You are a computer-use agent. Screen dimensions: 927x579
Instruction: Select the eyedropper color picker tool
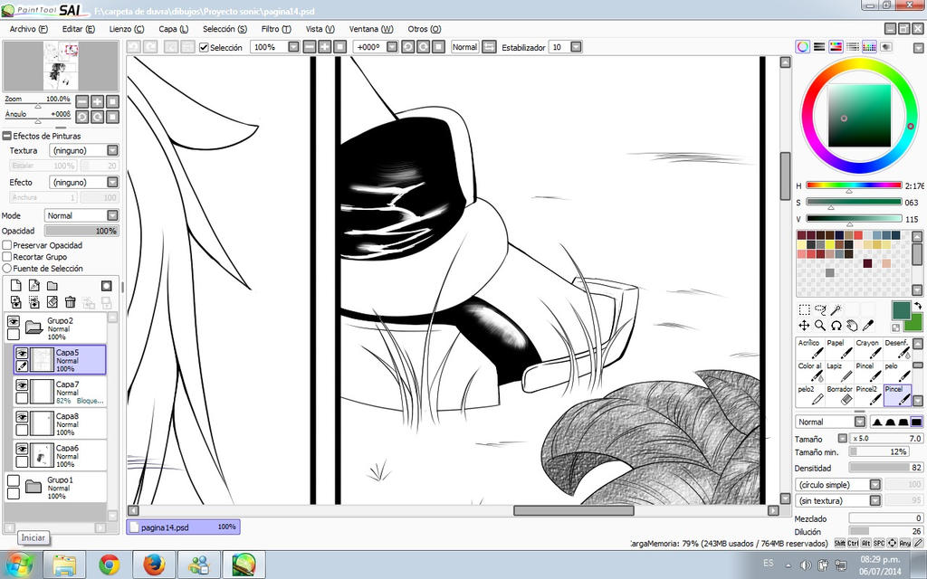[868, 326]
